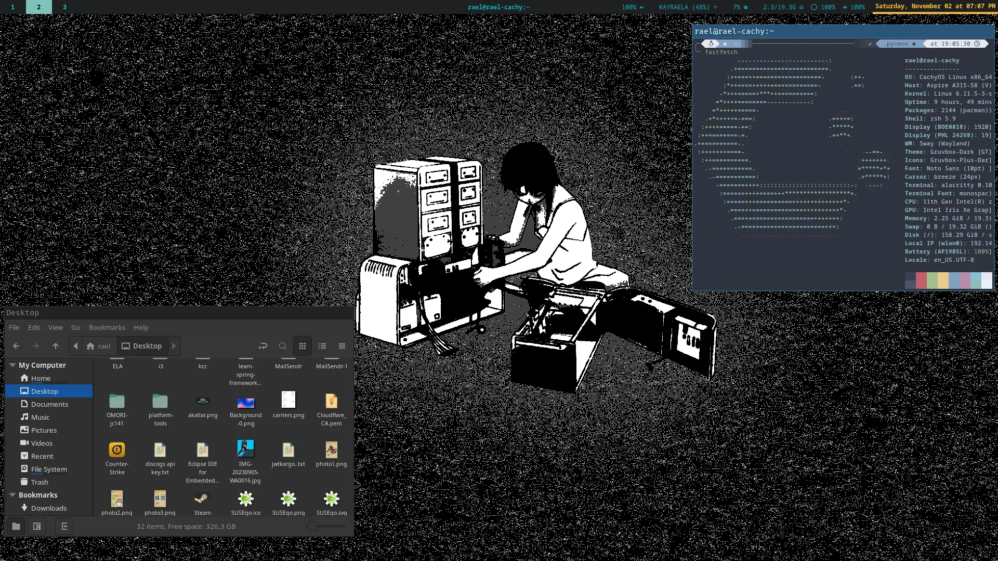Select the photo3.png file
The height and width of the screenshot is (561, 998).
[x=160, y=503]
